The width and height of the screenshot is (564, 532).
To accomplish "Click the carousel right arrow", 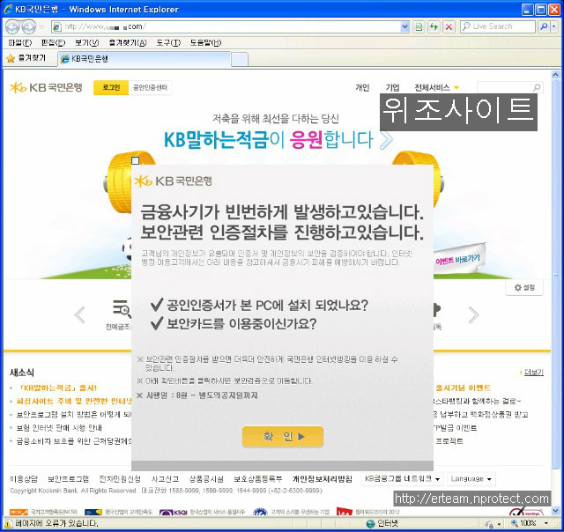I will 474,315.
